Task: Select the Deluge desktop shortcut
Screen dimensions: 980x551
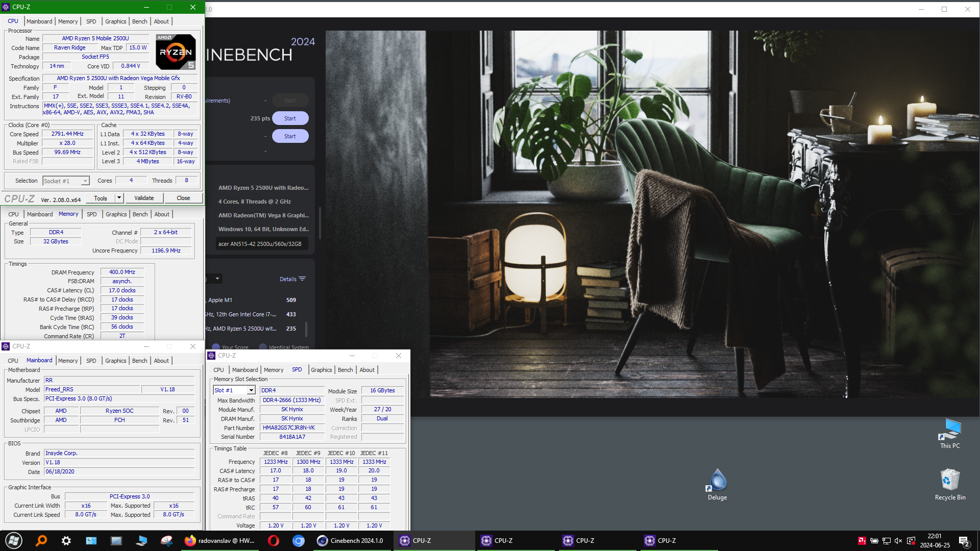Action: tap(717, 485)
